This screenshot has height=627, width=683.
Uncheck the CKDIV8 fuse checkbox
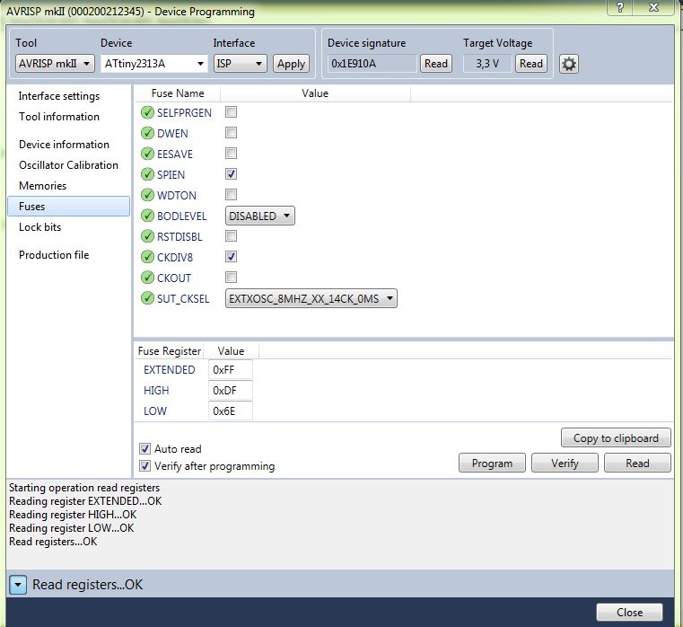pos(231,256)
